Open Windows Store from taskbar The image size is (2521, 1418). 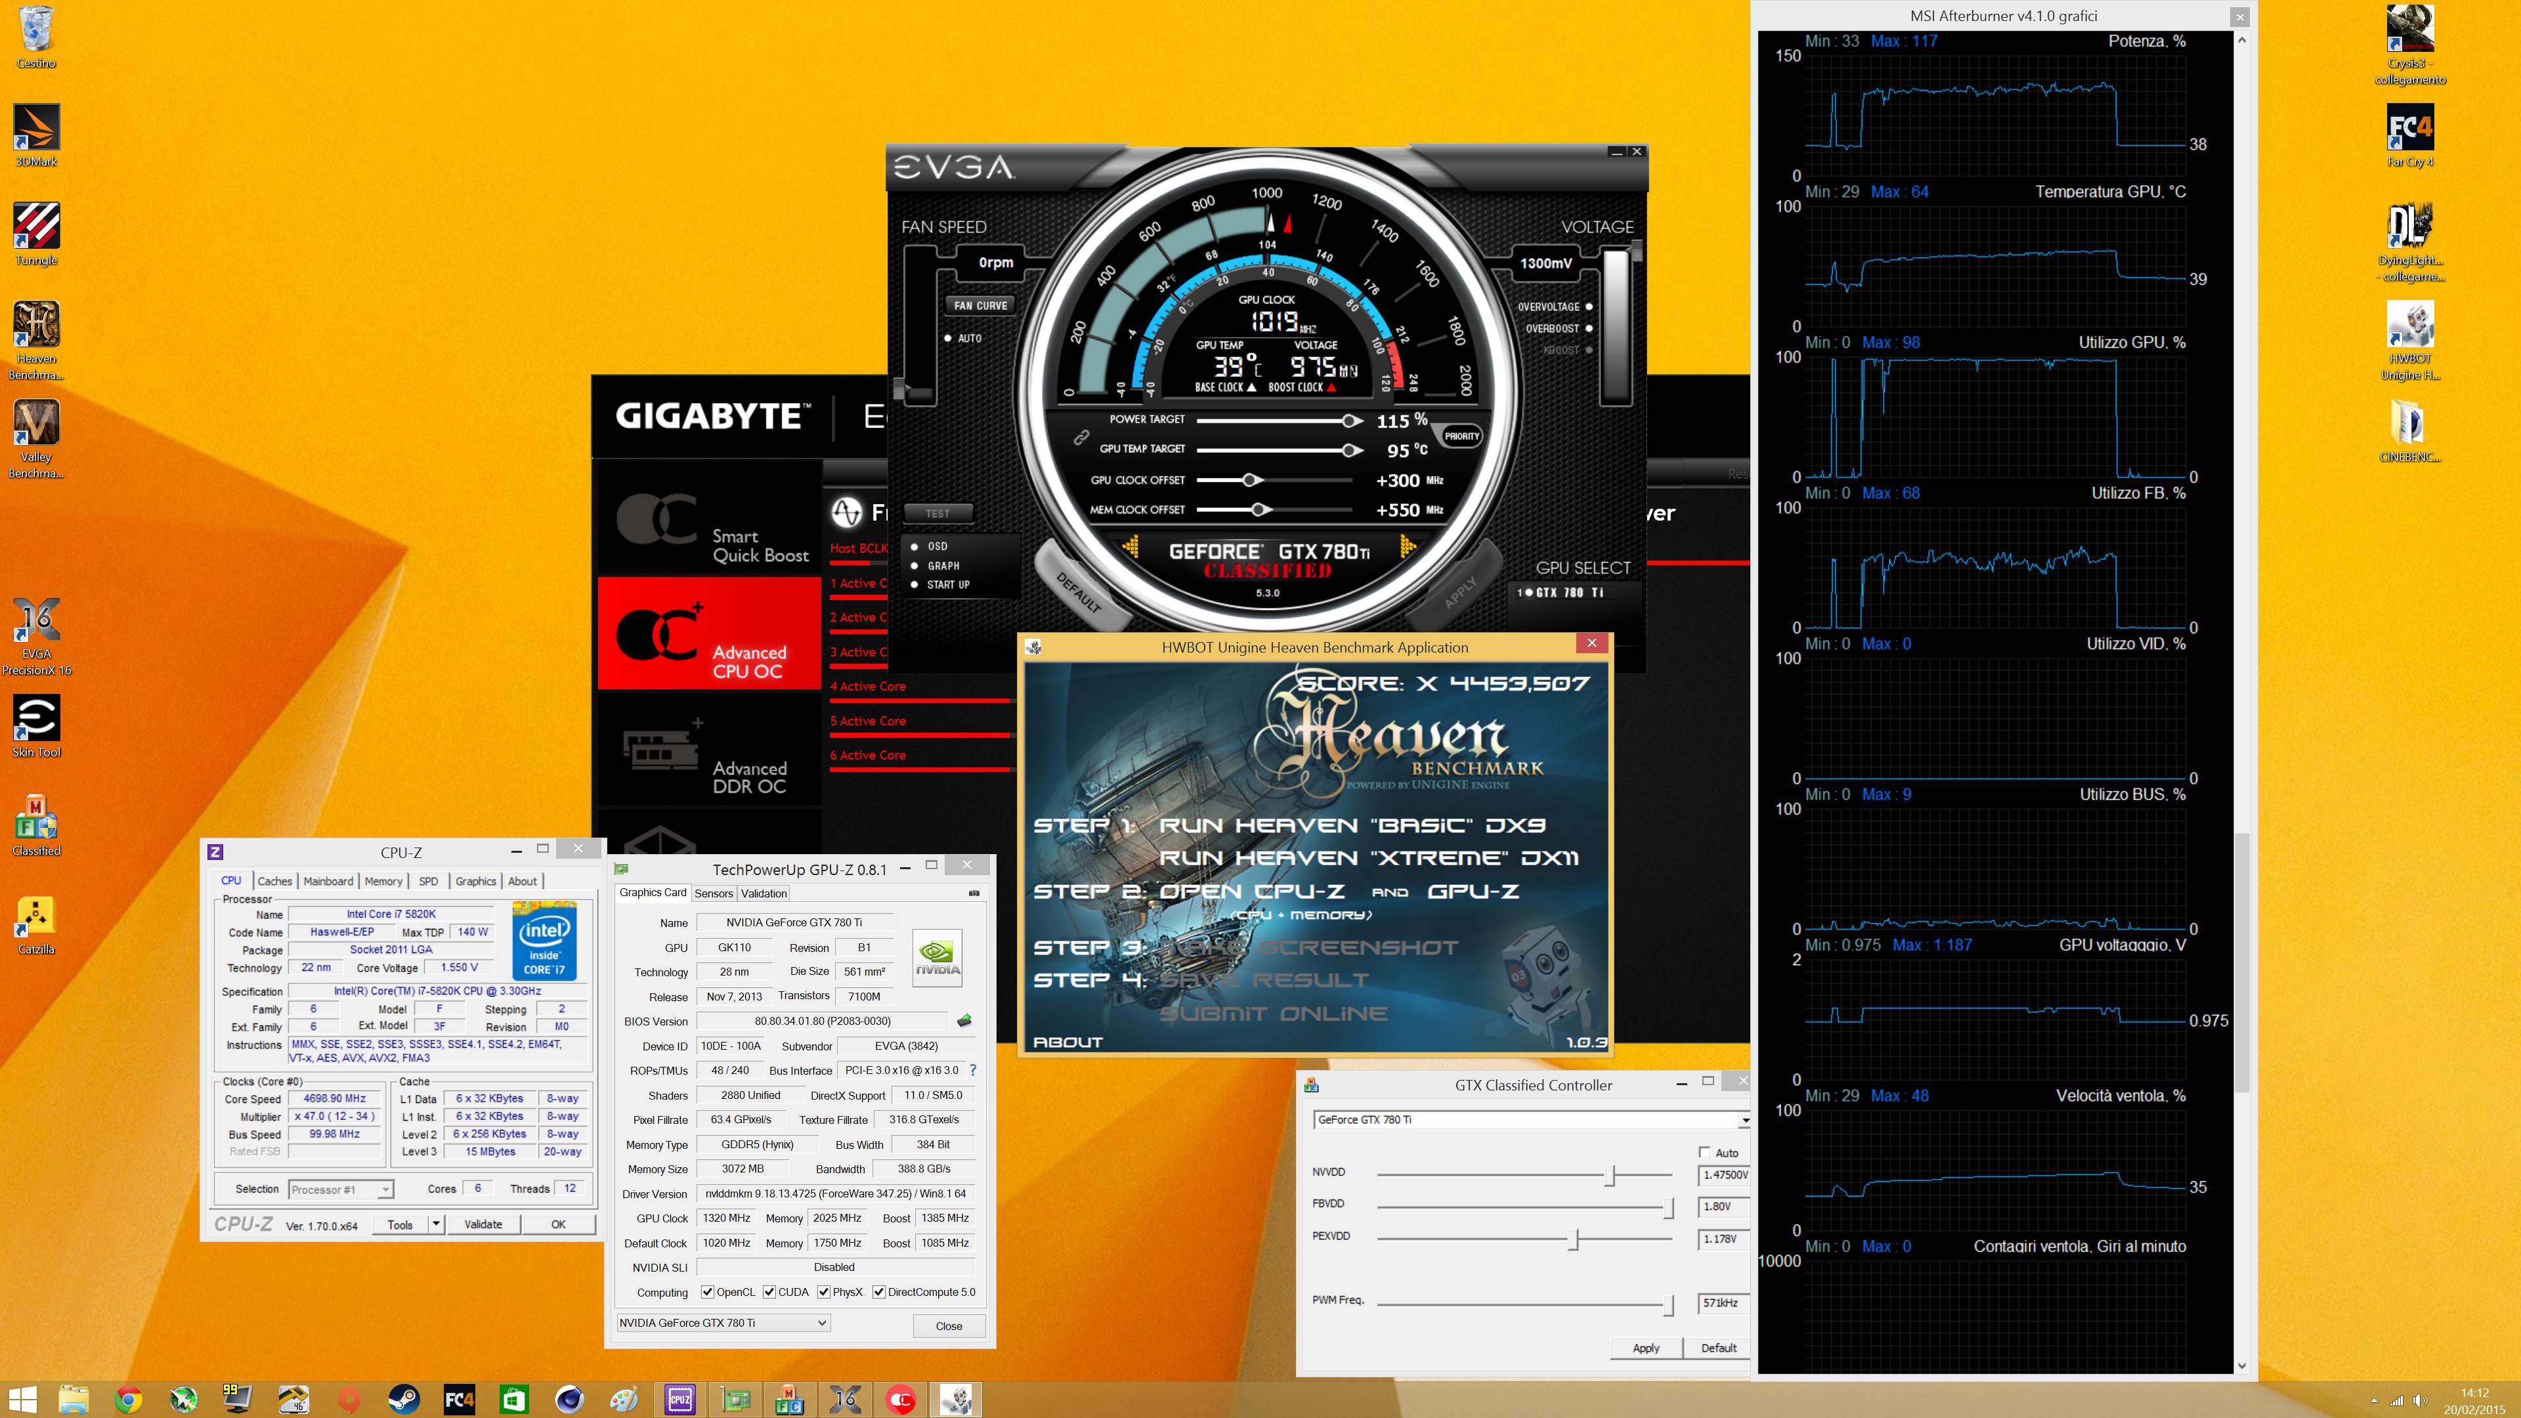tap(514, 1400)
